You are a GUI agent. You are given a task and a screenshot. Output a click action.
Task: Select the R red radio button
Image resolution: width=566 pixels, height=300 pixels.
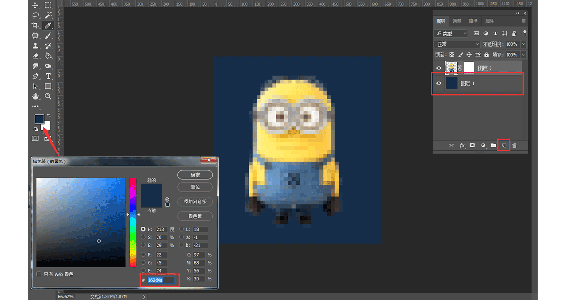pyautogui.click(x=143, y=255)
